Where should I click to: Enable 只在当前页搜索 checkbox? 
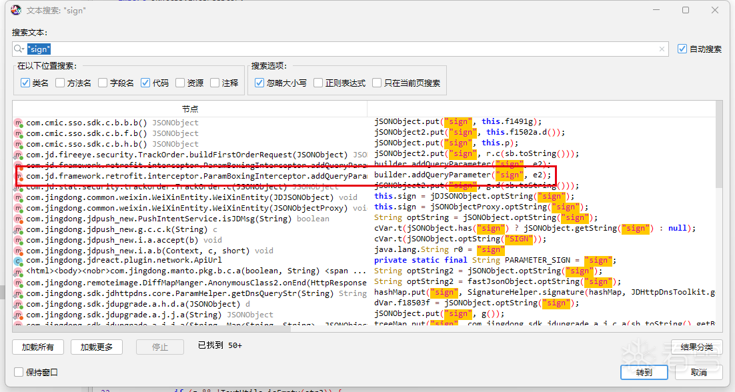pyautogui.click(x=377, y=83)
